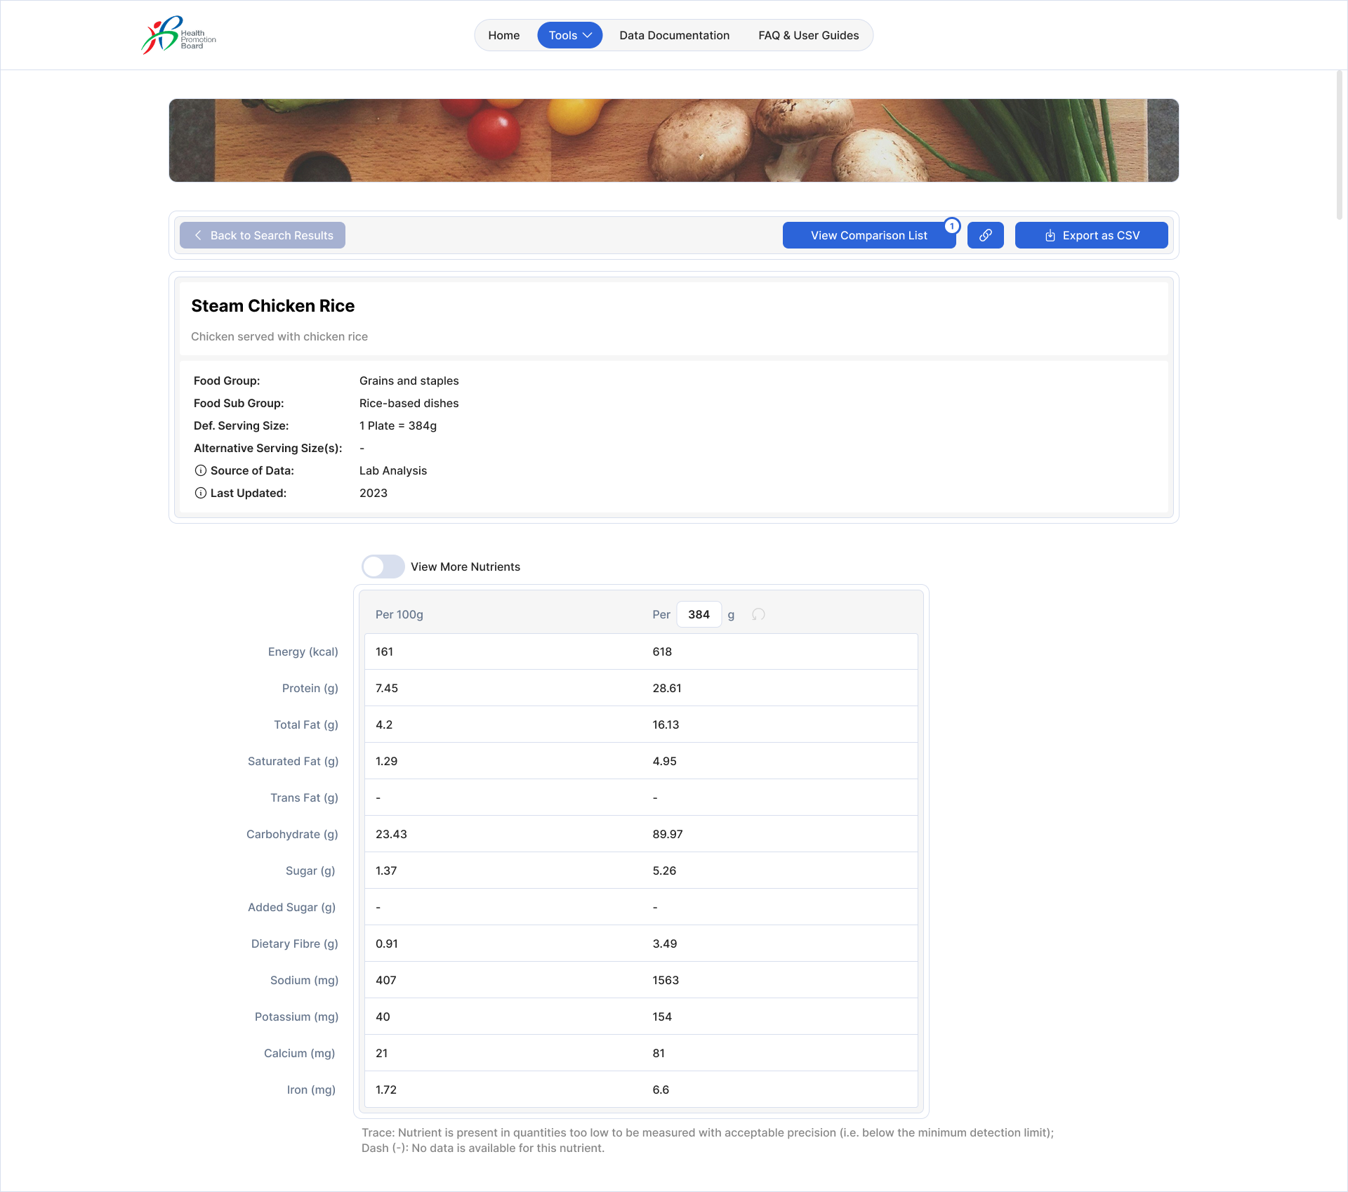Click the 'Steam Chicken Rice' heading

[x=272, y=305]
